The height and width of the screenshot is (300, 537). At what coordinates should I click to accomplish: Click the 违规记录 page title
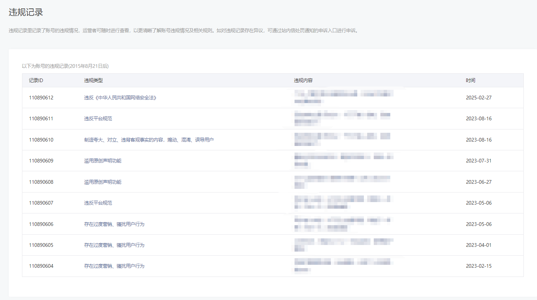pyautogui.click(x=26, y=12)
